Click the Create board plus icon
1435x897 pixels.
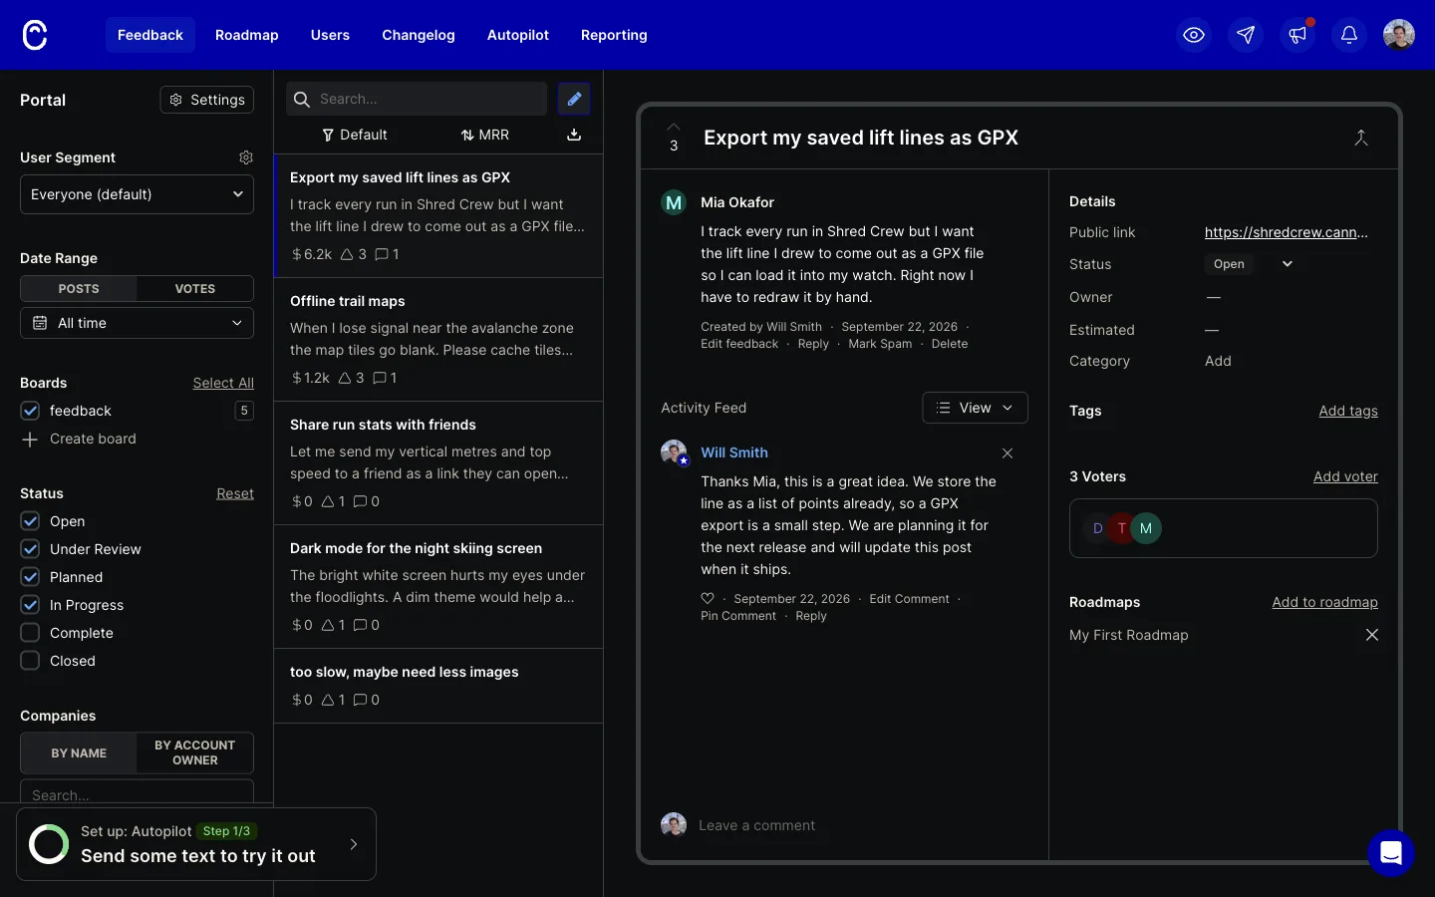30,440
